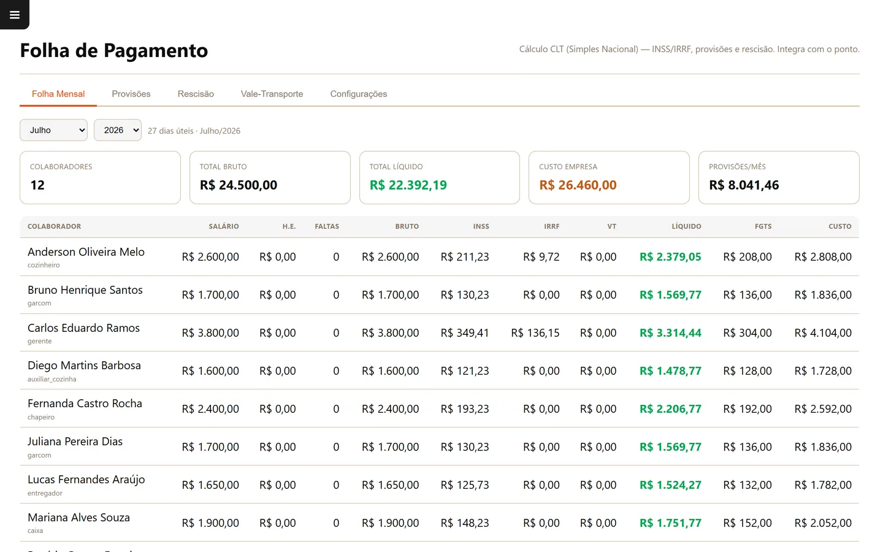Click Diego's net pay R$ 1.478,77

pyautogui.click(x=670, y=371)
